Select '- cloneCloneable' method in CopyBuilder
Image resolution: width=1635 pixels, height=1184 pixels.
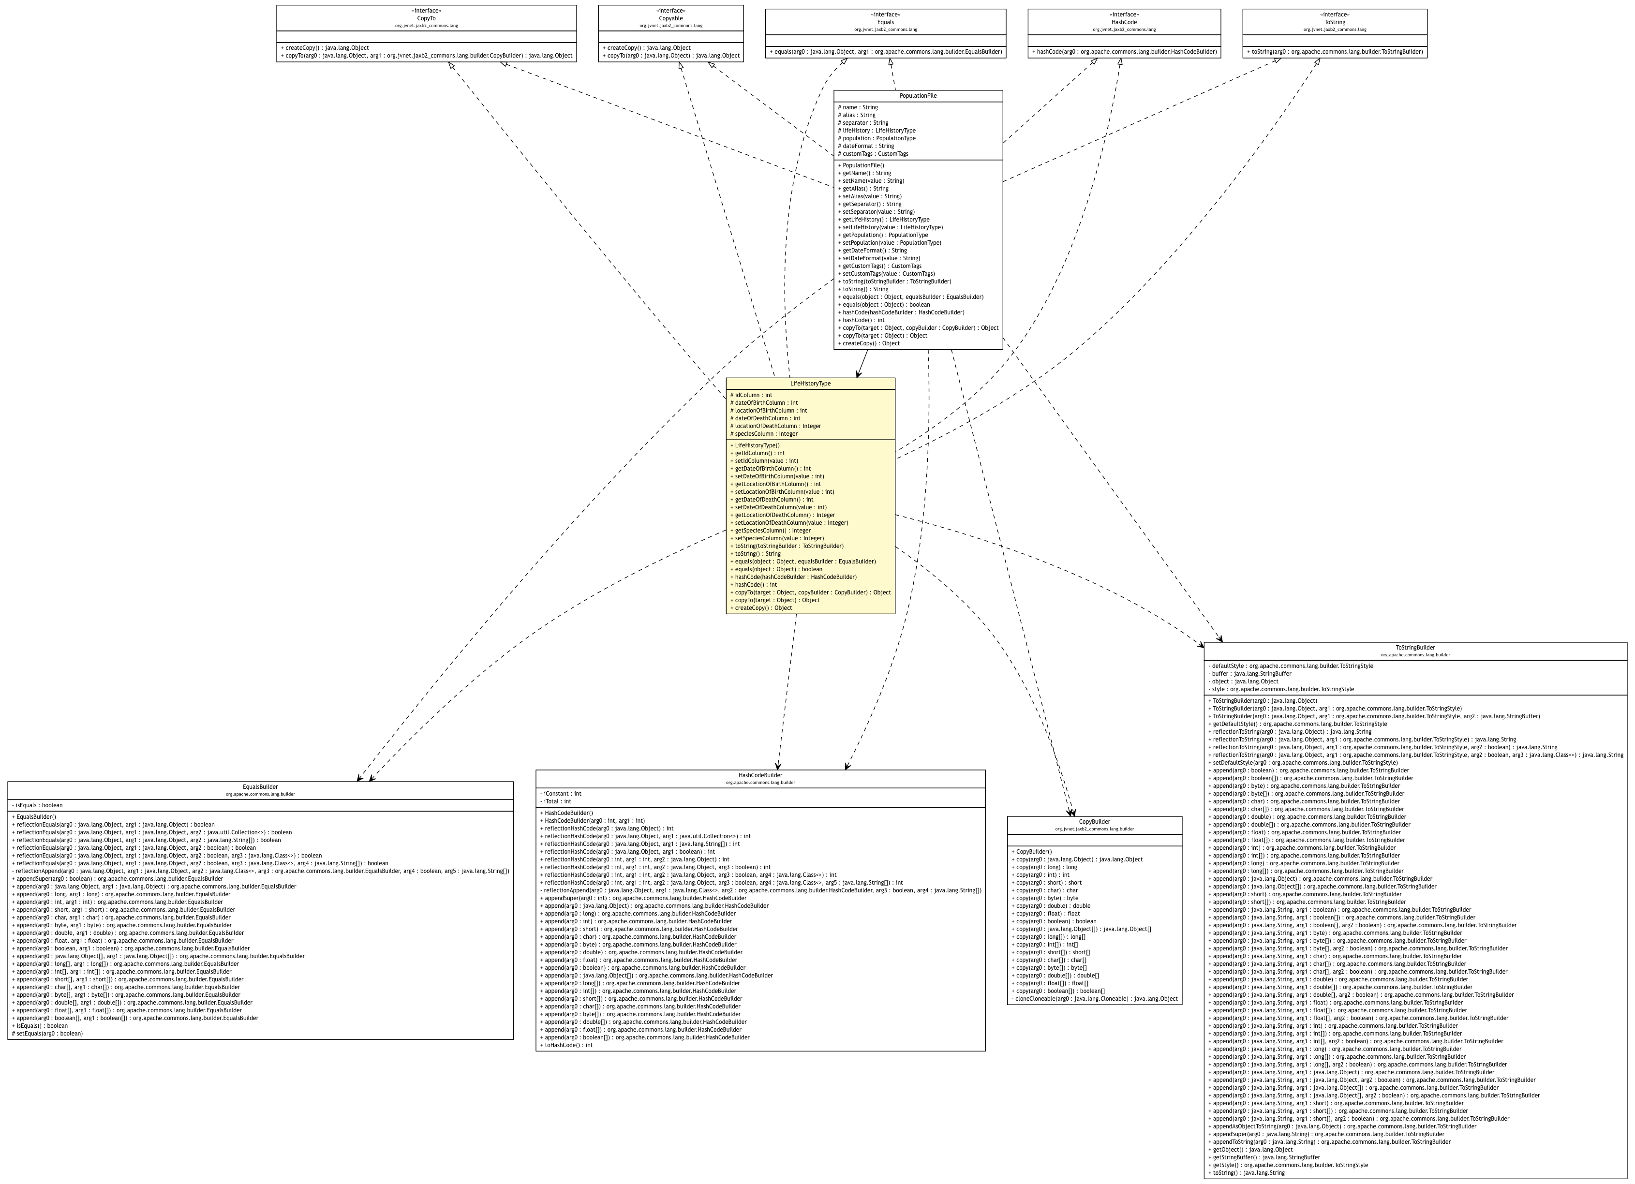click(1094, 999)
